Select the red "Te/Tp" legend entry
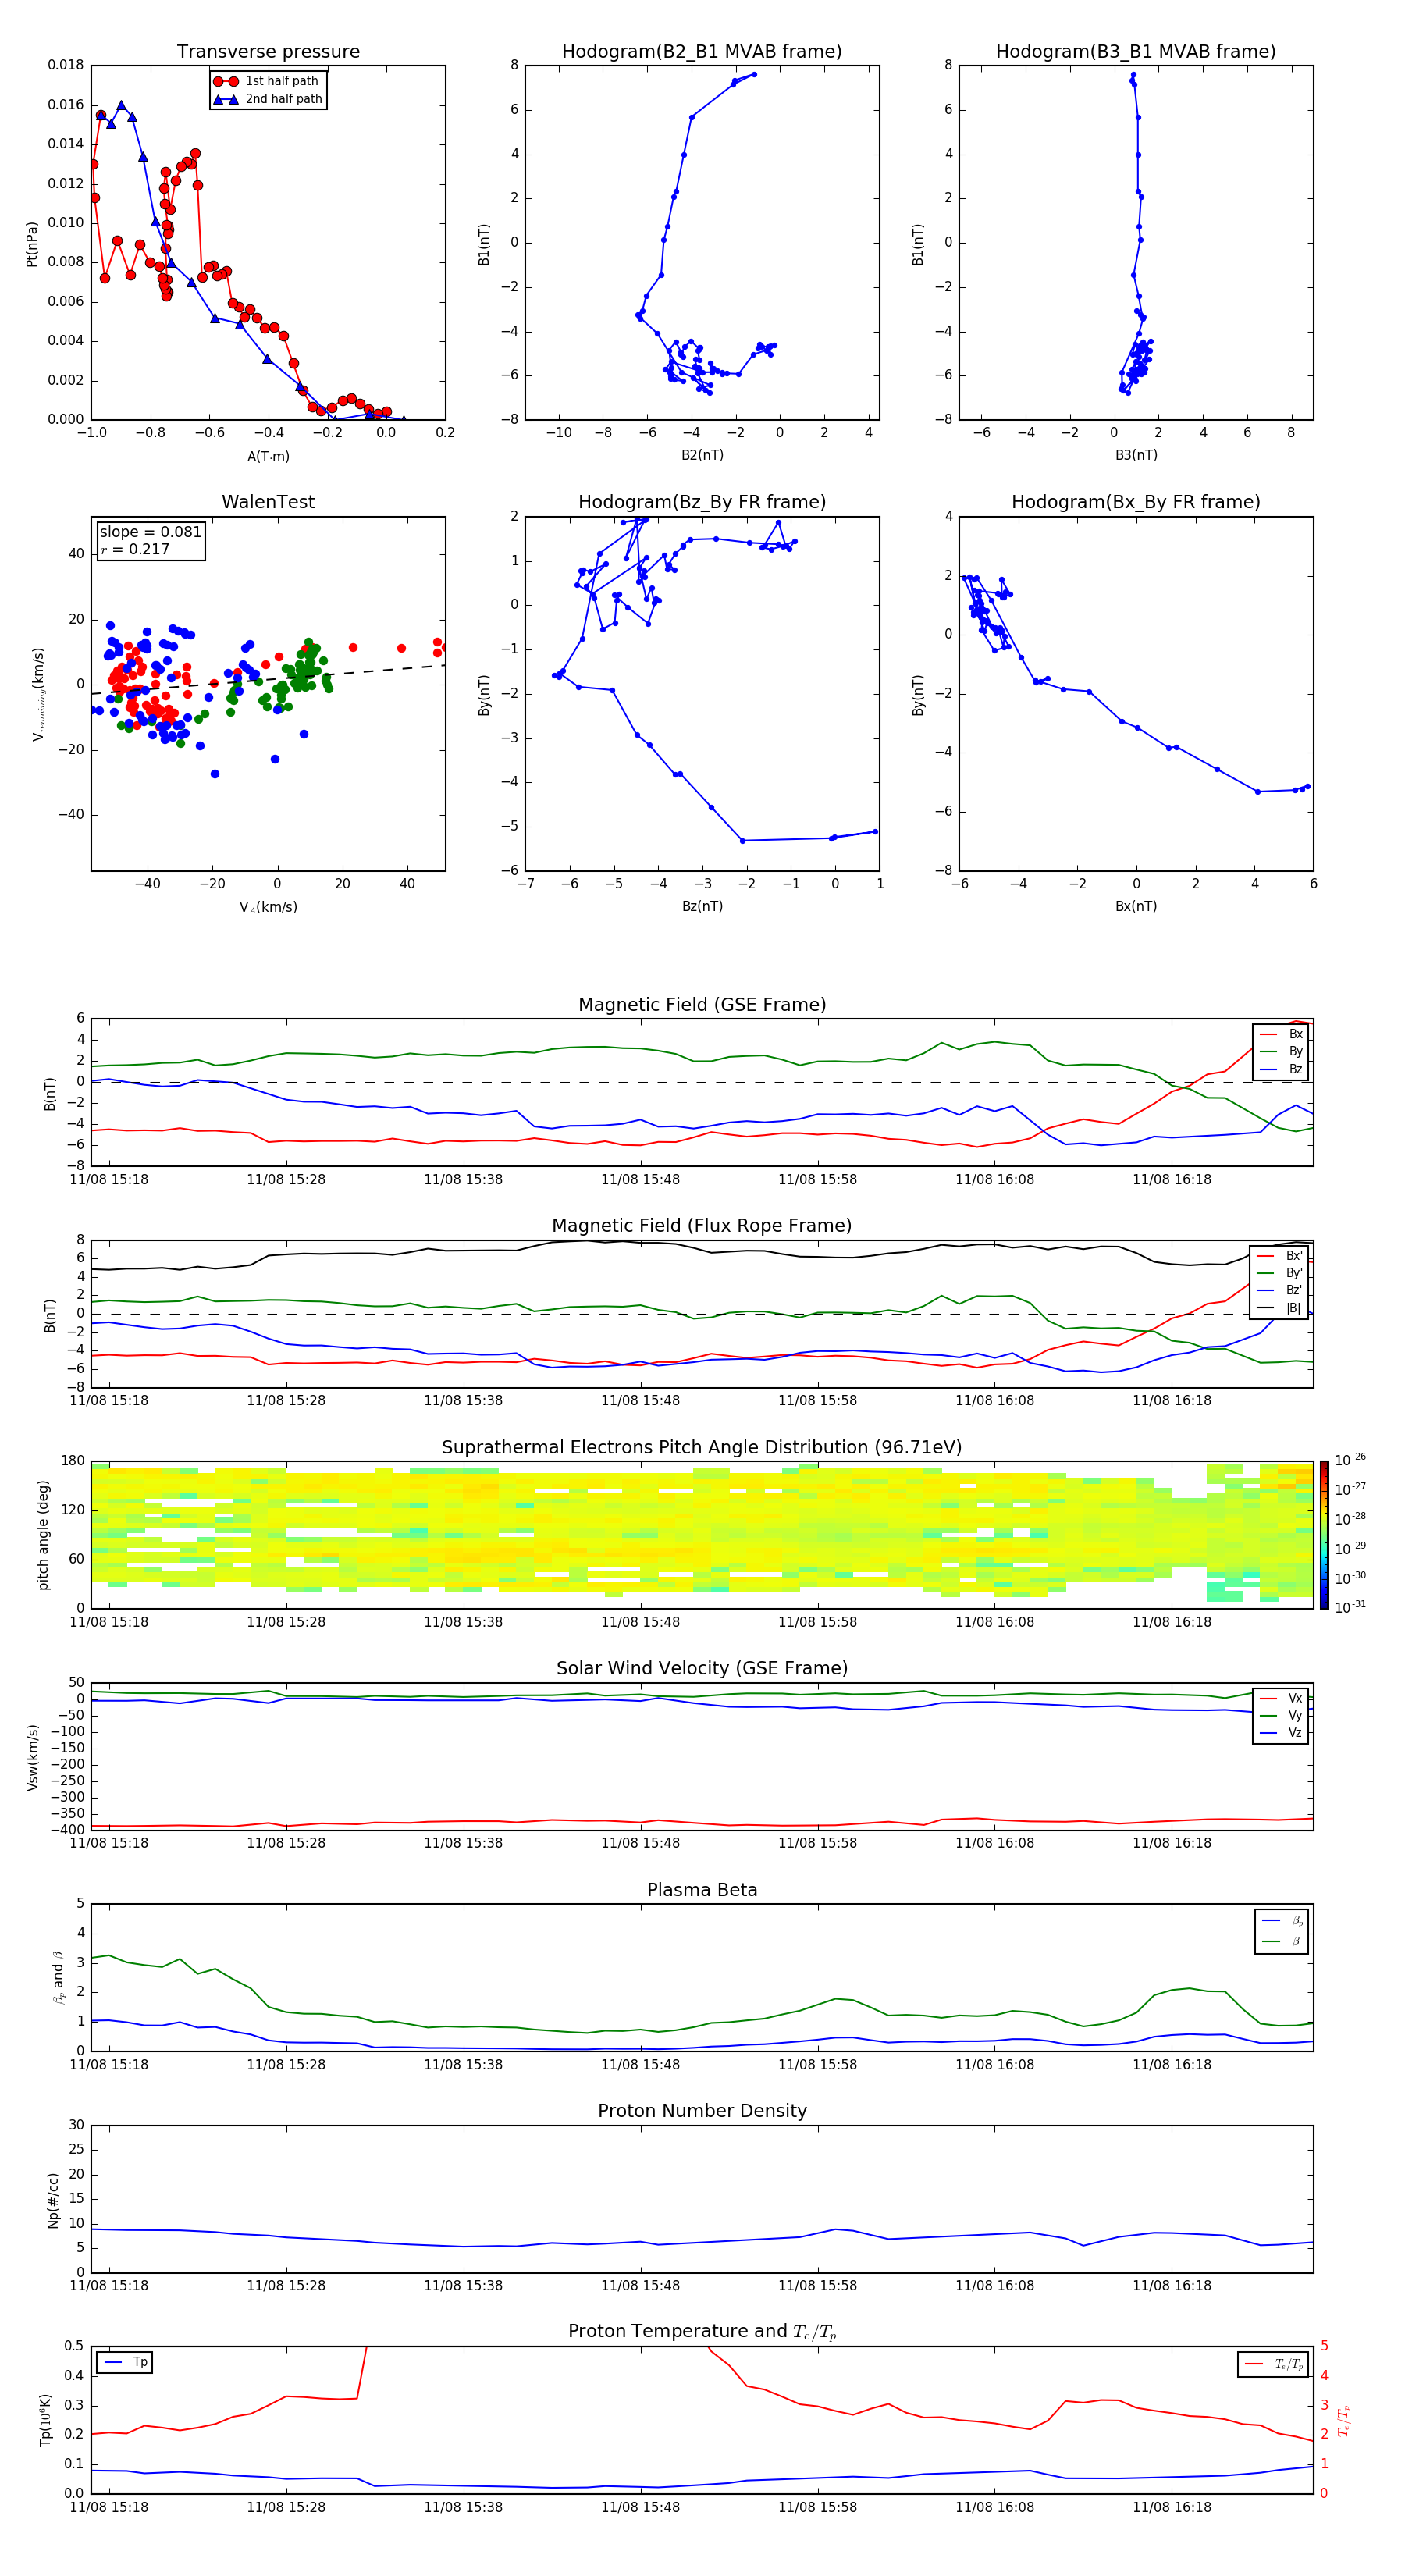Screen dimensions: 1405x2576 (1274, 2364)
